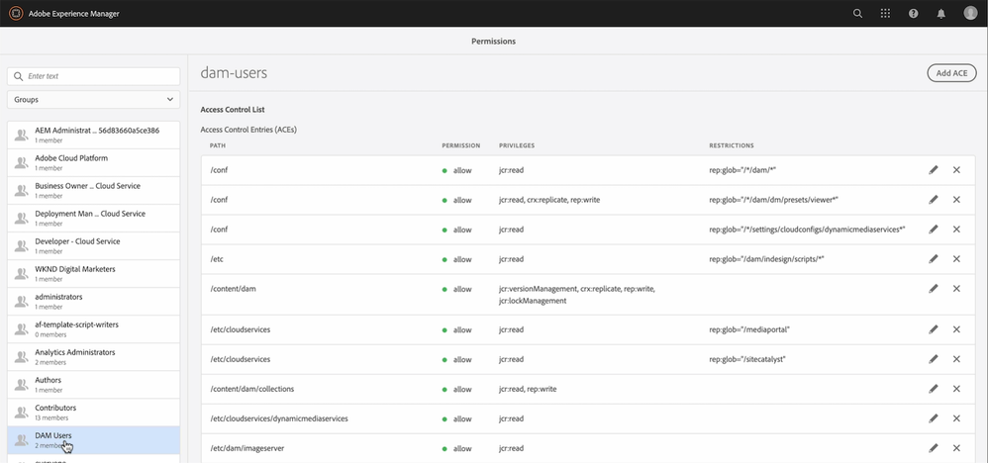Open the search magnifier in header
Viewport: 988px width, 463px height.
coord(858,14)
